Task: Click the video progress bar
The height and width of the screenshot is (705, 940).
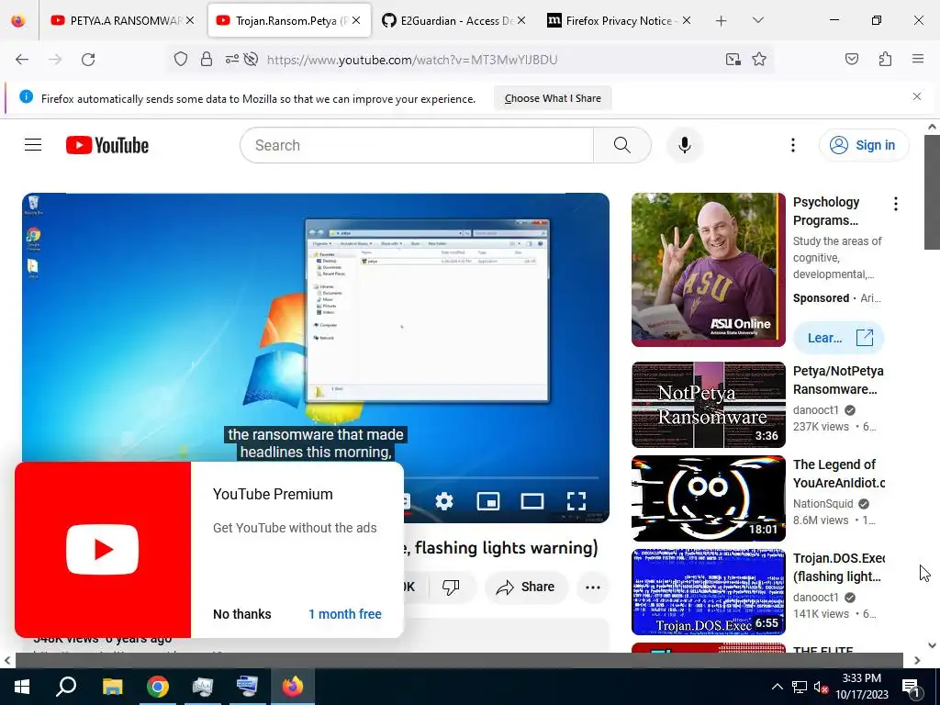Action: [500, 477]
